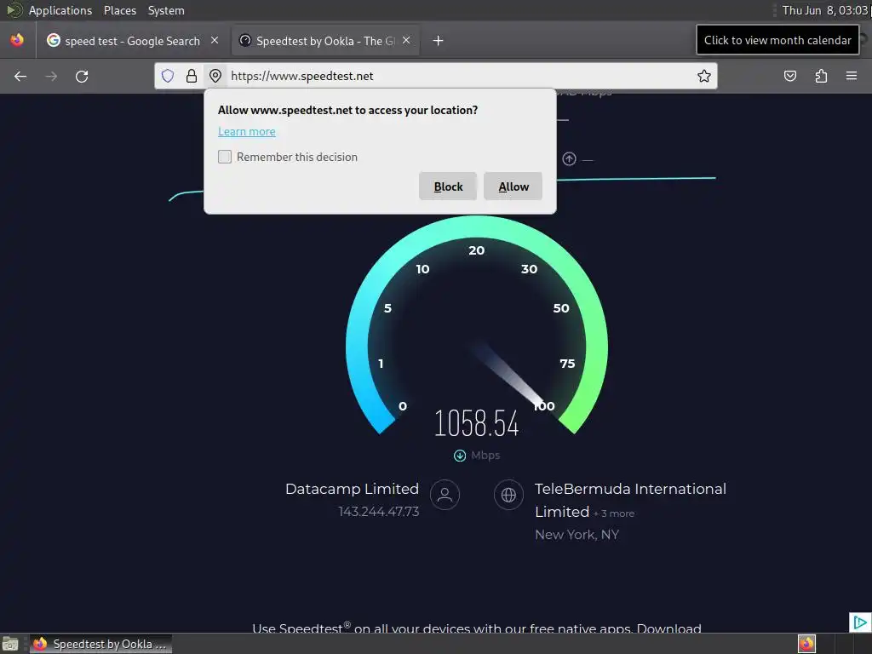
Task: Click the globe server icon near TeleBermuda
Action: pos(508,495)
